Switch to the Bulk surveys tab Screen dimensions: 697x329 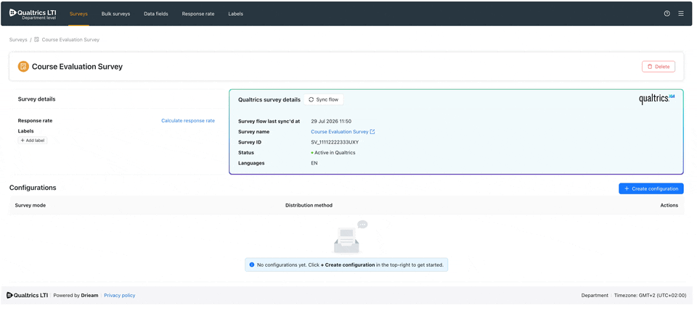click(115, 14)
